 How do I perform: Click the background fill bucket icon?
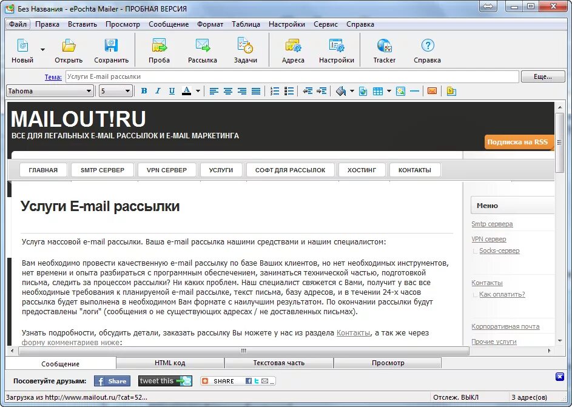[x=341, y=91]
